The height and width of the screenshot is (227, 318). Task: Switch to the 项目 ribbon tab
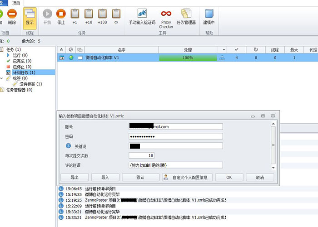click(x=16, y=3)
